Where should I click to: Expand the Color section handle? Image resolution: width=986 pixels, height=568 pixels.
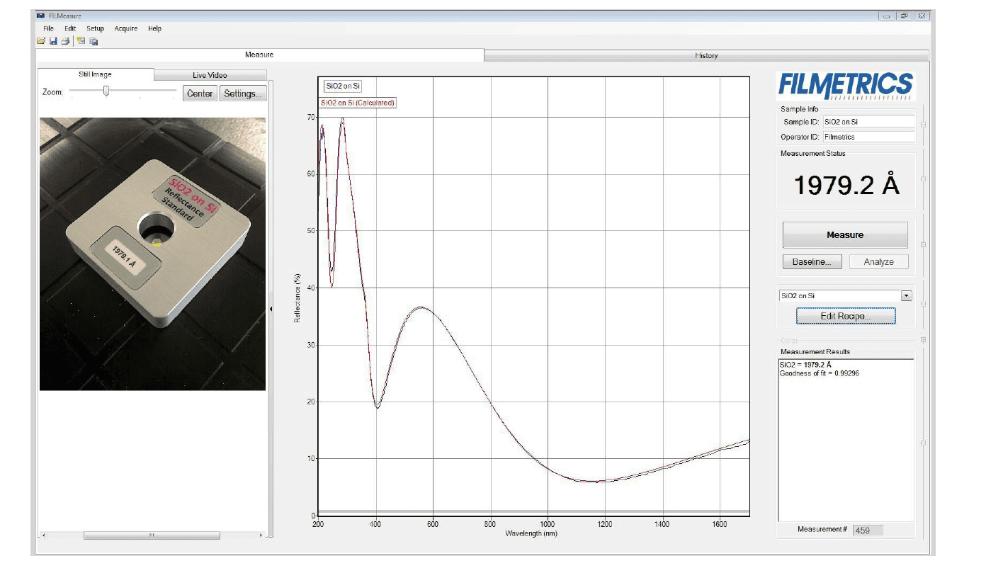(x=922, y=340)
